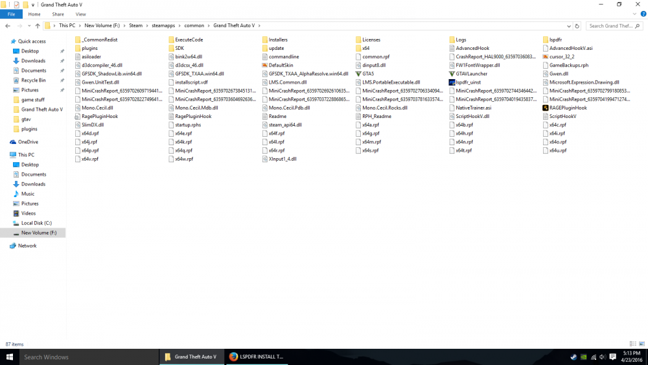Image resolution: width=648 pixels, height=365 pixels.
Task: Select the dinput8.dll file
Action: tap(371, 65)
